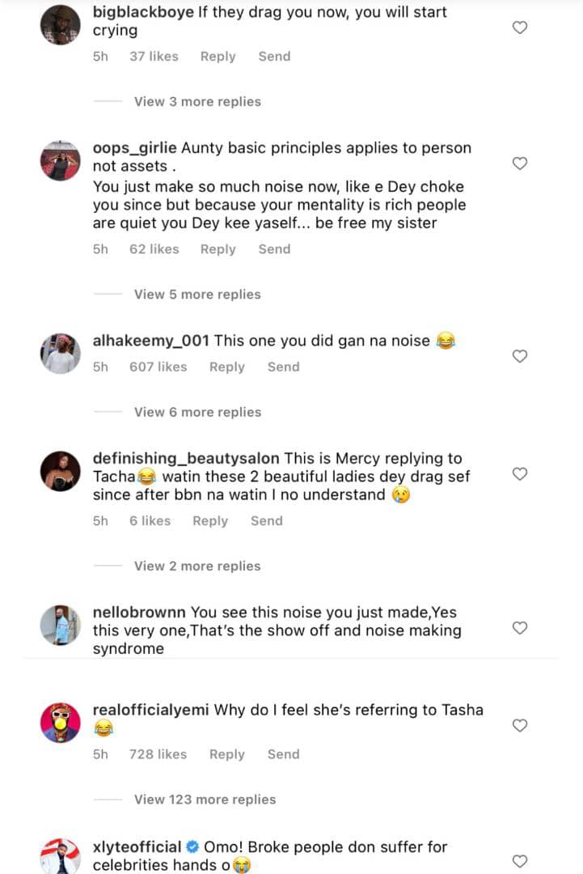
Task: Open oops_girlie's avatar
Action: click(61, 161)
